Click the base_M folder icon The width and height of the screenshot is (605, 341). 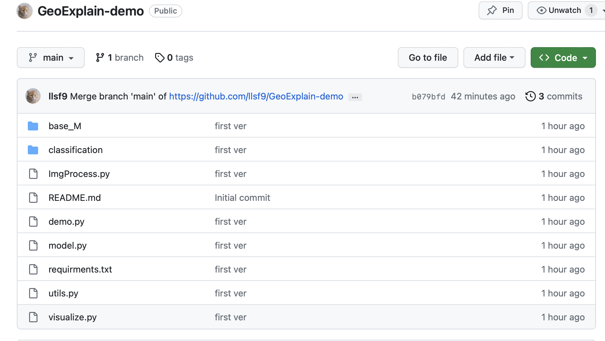click(x=33, y=126)
